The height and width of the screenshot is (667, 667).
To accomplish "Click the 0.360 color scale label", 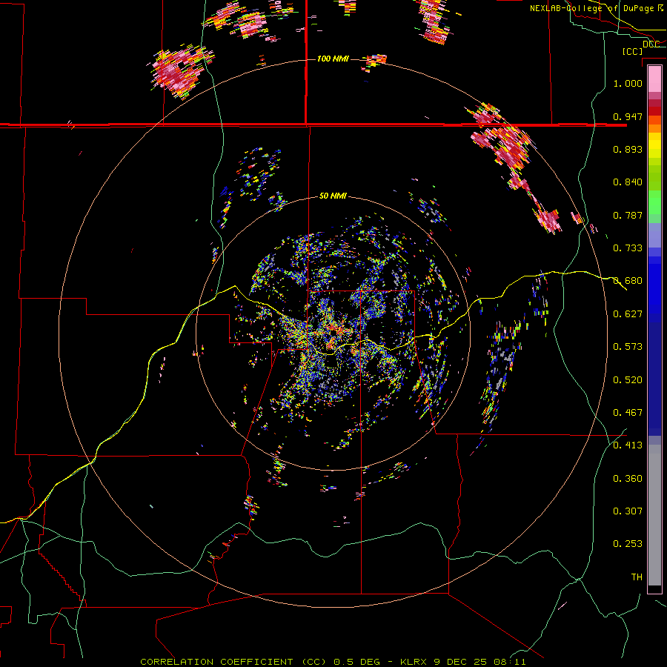I will tap(628, 479).
